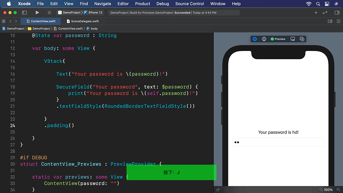
Task: Open editor options lines icon
Action: tap(330, 21)
